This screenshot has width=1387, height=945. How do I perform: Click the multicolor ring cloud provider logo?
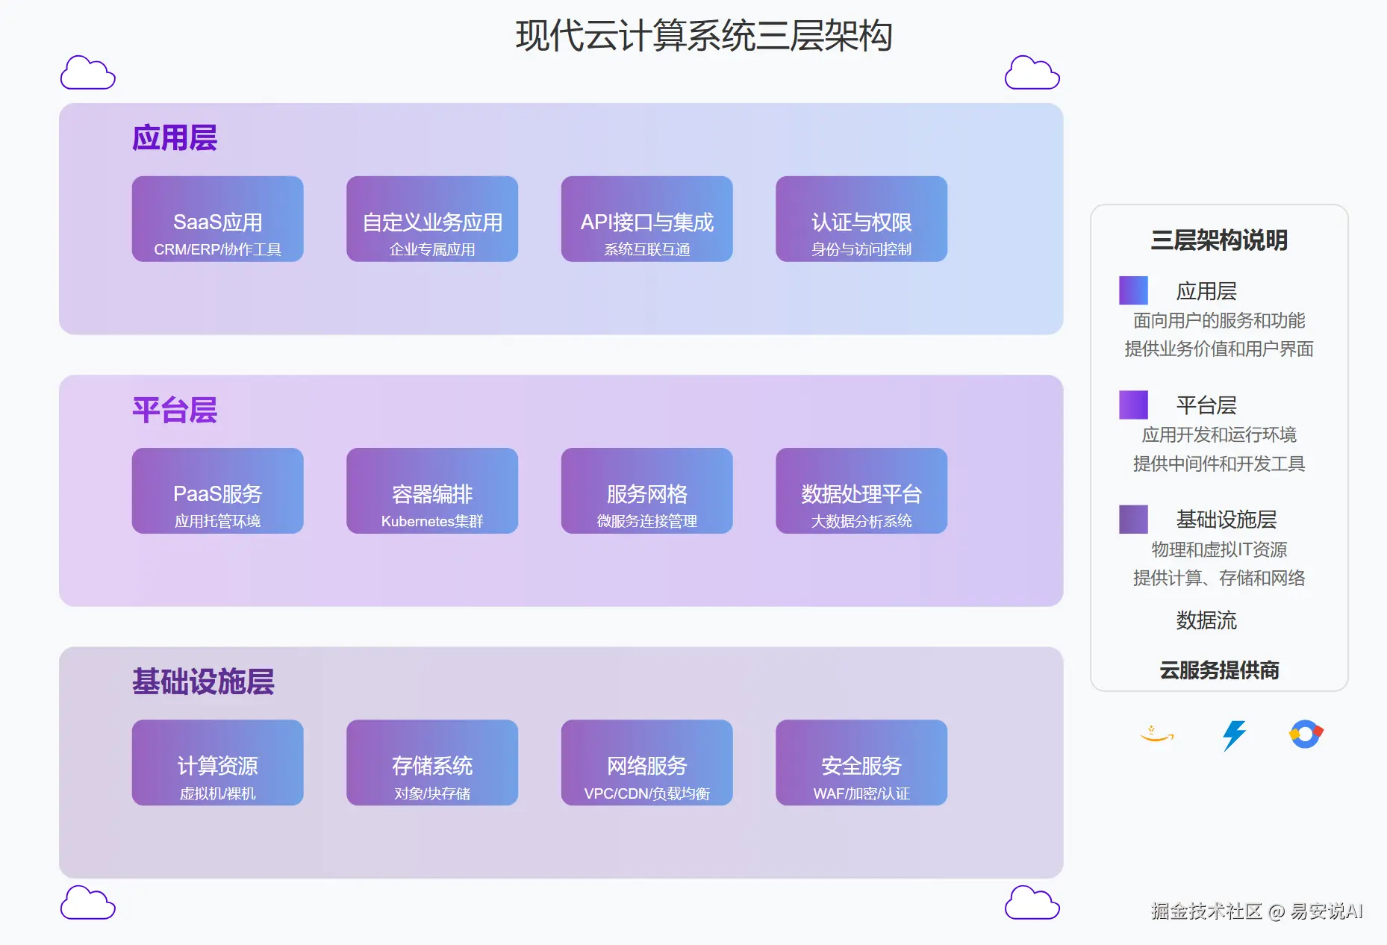tap(1306, 735)
